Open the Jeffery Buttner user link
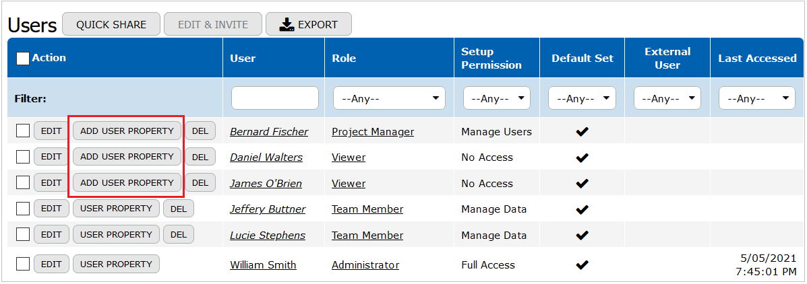807x284 pixels. click(x=268, y=209)
